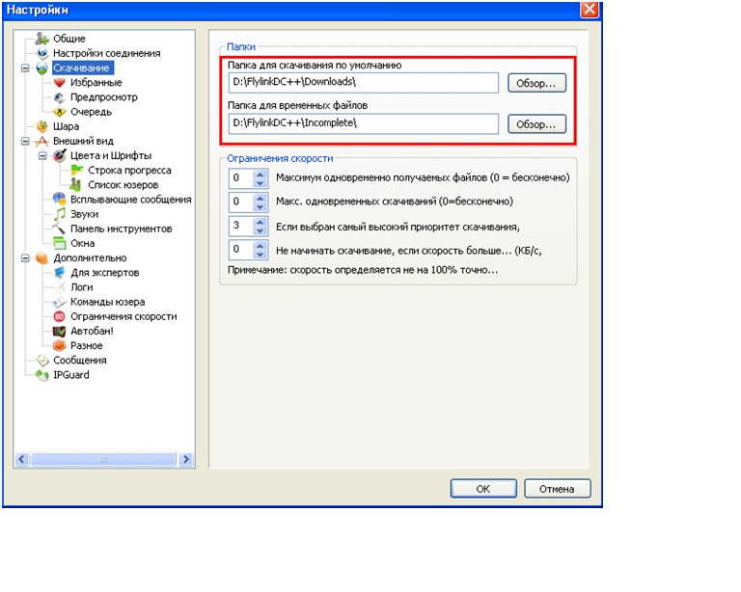Open the Автобан! settings page

[92, 331]
